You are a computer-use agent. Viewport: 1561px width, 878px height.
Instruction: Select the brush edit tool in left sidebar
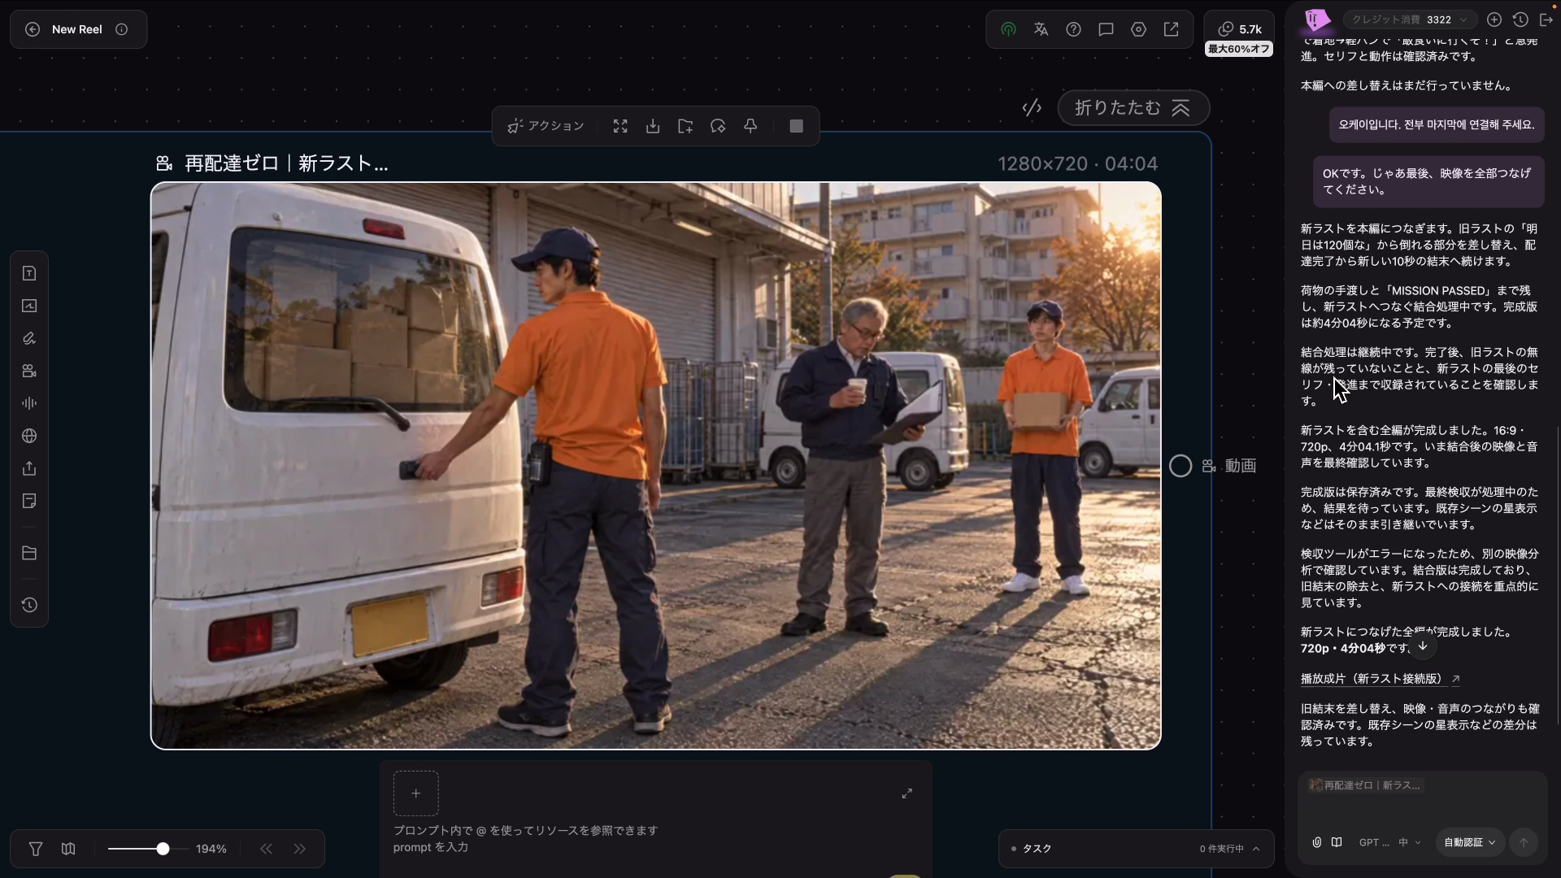(29, 338)
